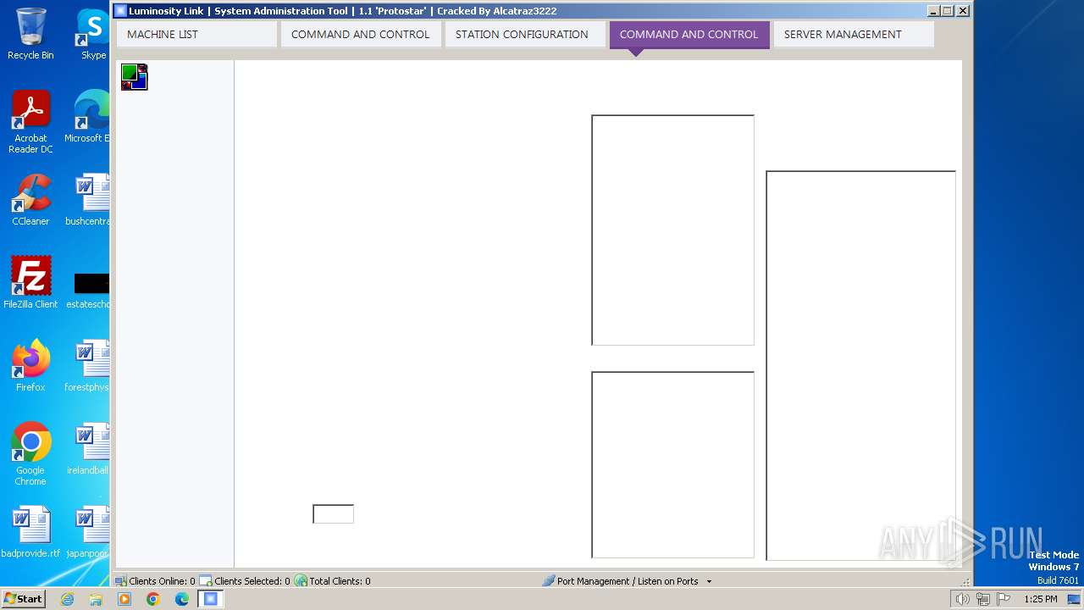Maximize the Luminosity Link window
The image size is (1084, 610).
click(948, 11)
